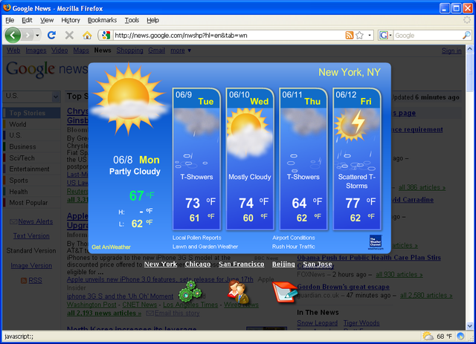Go to the Home page icon
476x344 pixels.
[x=87, y=35]
